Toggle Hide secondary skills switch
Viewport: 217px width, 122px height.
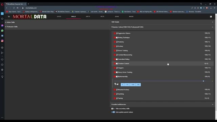[113, 109]
